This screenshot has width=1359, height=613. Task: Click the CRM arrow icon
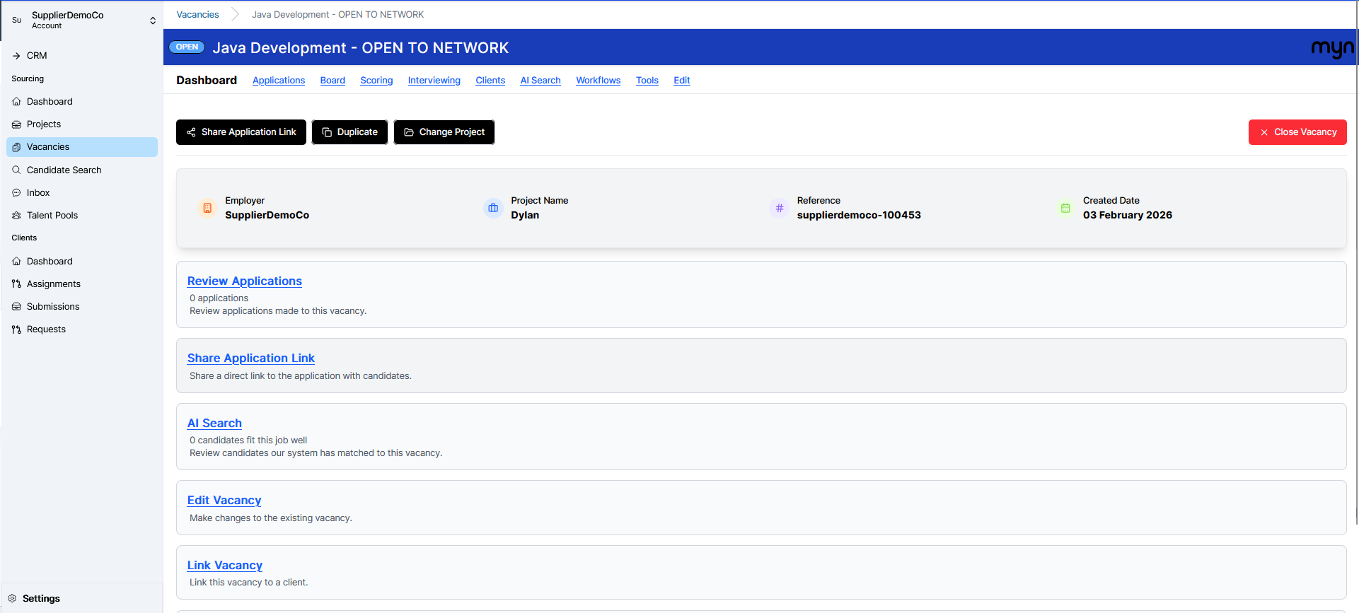click(x=16, y=56)
